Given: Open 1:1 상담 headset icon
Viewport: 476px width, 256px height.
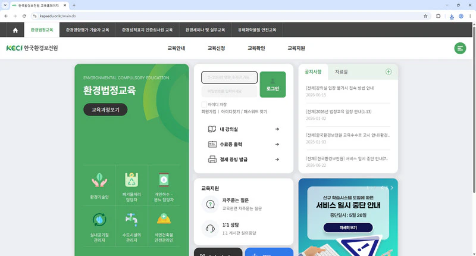Looking at the screenshot, I should point(210,229).
